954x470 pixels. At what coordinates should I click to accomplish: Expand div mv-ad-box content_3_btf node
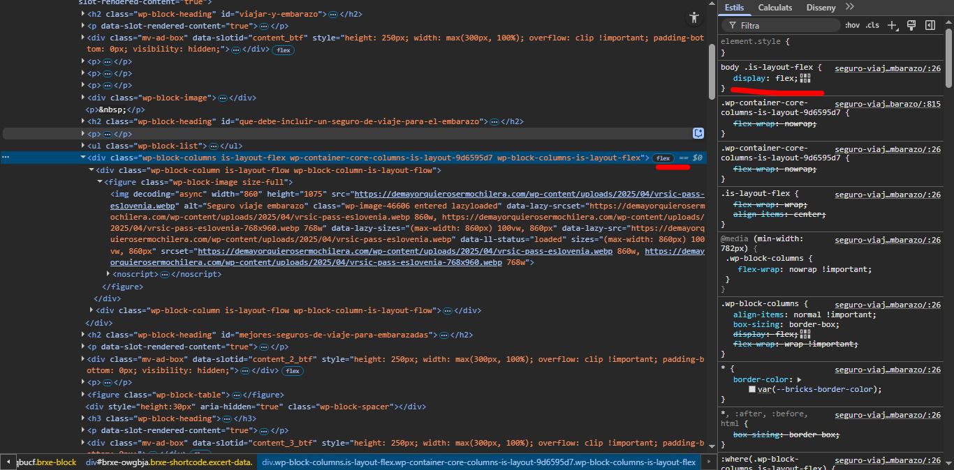pos(83,443)
